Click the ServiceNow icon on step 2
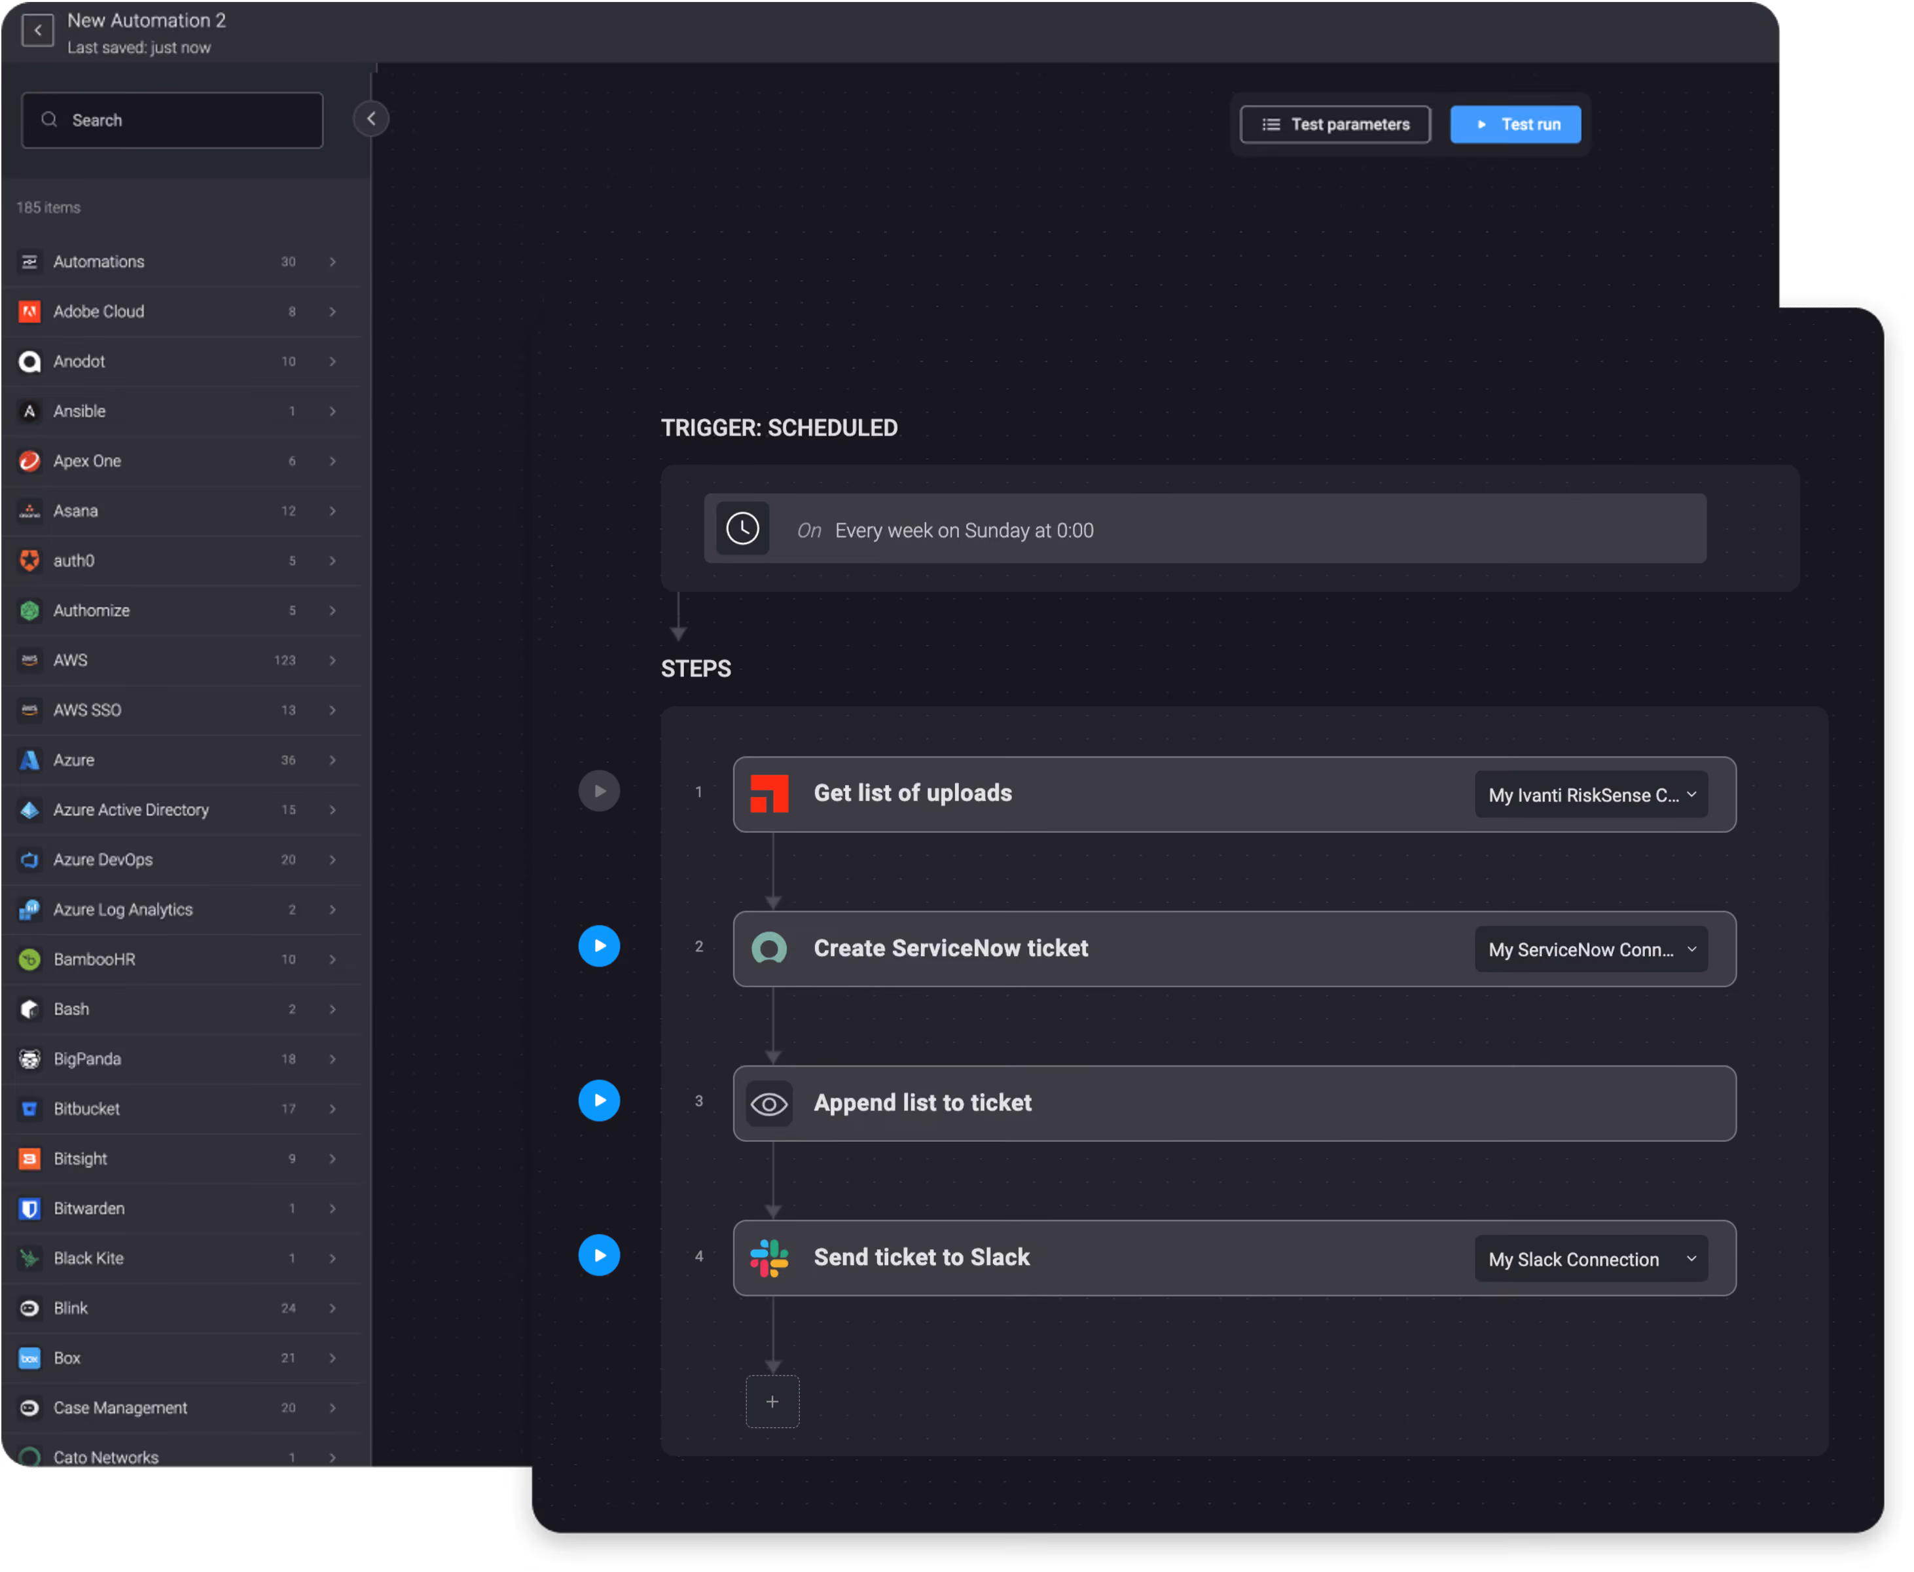 (x=770, y=948)
